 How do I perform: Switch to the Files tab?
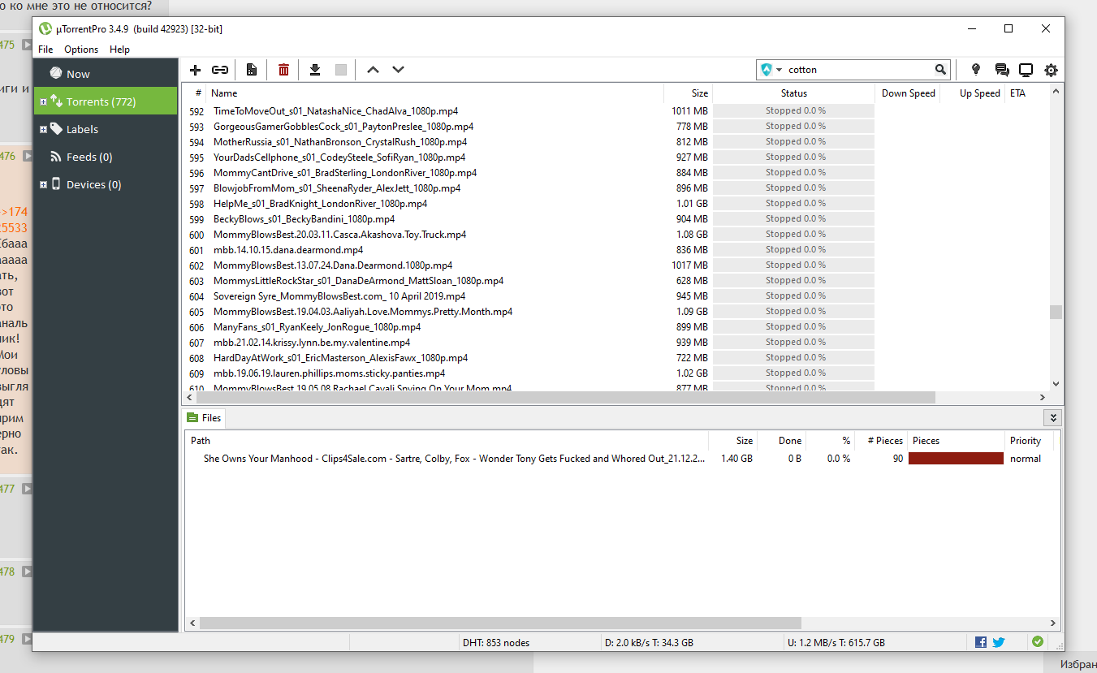204,417
